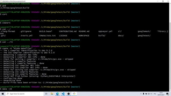
Task: Click 'Build files have been written to' line
Action: pos(36,82)
